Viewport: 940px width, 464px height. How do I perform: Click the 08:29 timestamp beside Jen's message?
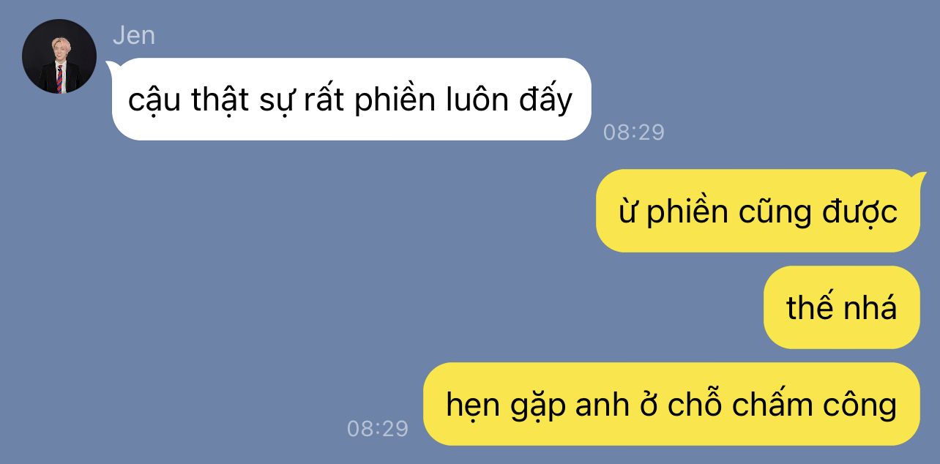[x=634, y=132]
